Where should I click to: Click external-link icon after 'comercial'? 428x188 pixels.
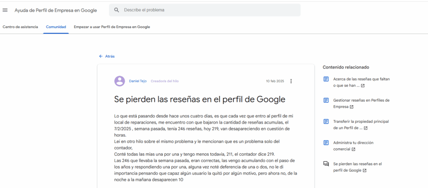click(x=354, y=149)
